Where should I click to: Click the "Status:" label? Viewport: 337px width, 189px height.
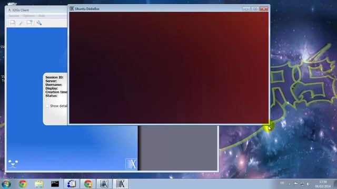(52, 96)
